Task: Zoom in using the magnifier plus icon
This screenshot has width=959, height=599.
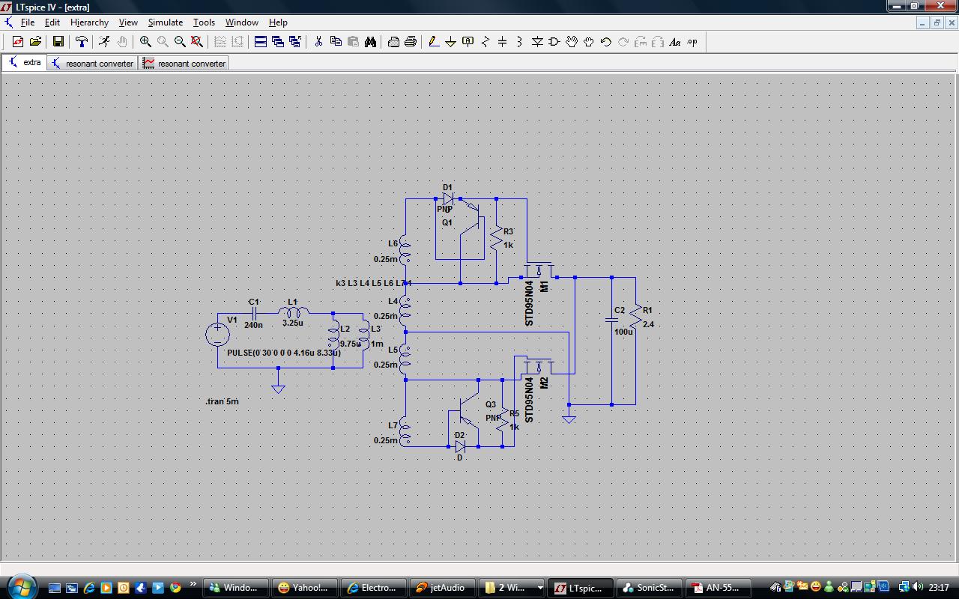Action: pos(145,42)
